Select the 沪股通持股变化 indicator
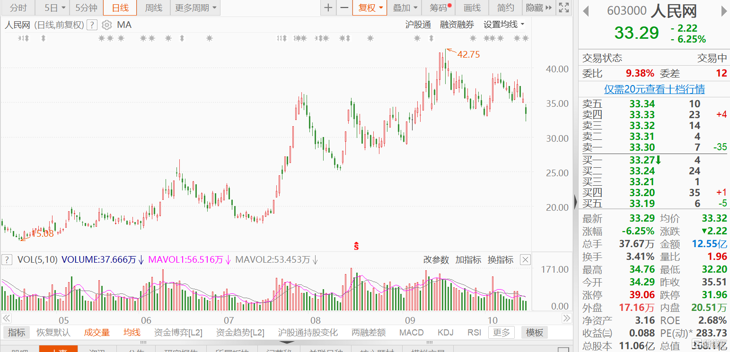Viewport: 730px width, 352px height. [308, 333]
